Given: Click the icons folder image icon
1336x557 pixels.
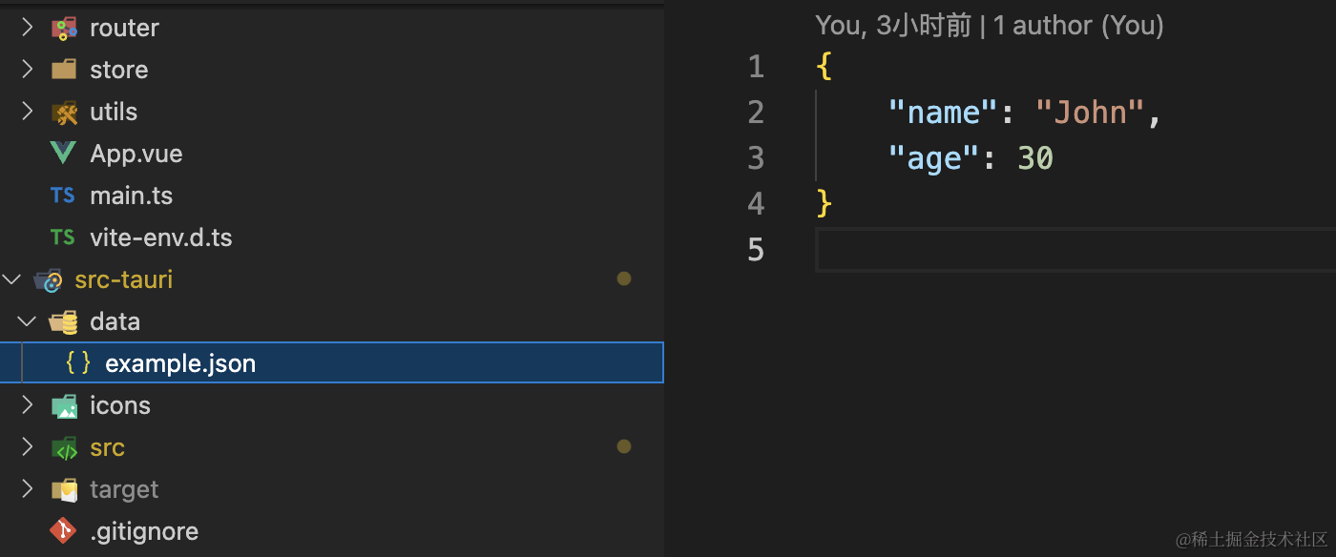Looking at the screenshot, I should point(64,406).
